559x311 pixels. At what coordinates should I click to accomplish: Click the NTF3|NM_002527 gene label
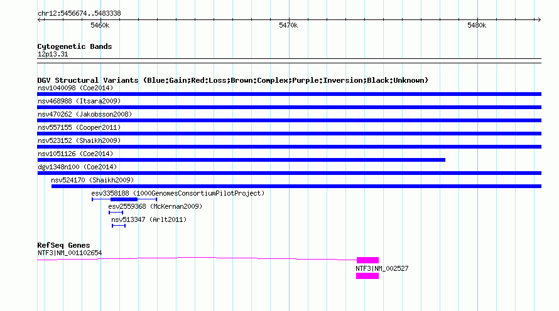[382, 268]
